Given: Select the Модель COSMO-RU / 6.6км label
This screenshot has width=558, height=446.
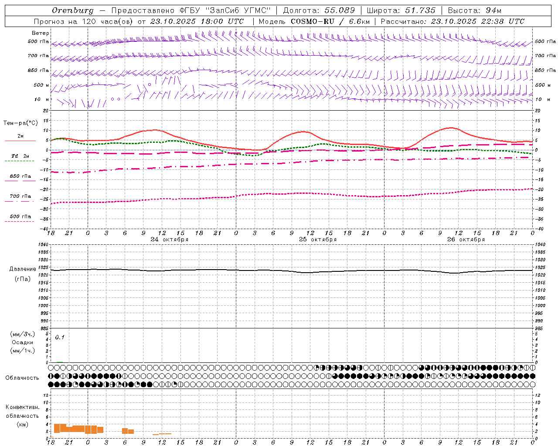Looking at the screenshot, I should pos(314,21).
